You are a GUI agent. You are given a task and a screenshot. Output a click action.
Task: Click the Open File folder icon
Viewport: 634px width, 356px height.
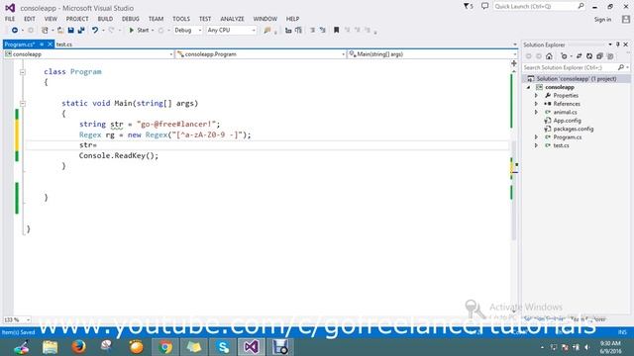point(60,31)
